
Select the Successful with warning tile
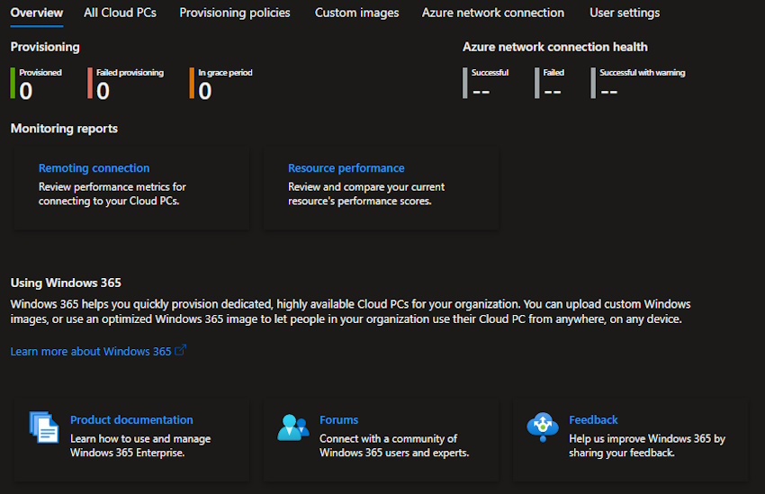pyautogui.click(x=638, y=84)
